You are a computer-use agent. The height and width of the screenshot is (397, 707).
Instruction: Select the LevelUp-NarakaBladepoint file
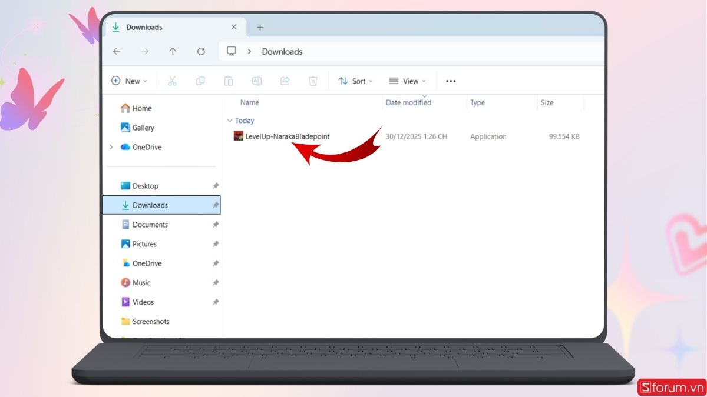pos(288,136)
